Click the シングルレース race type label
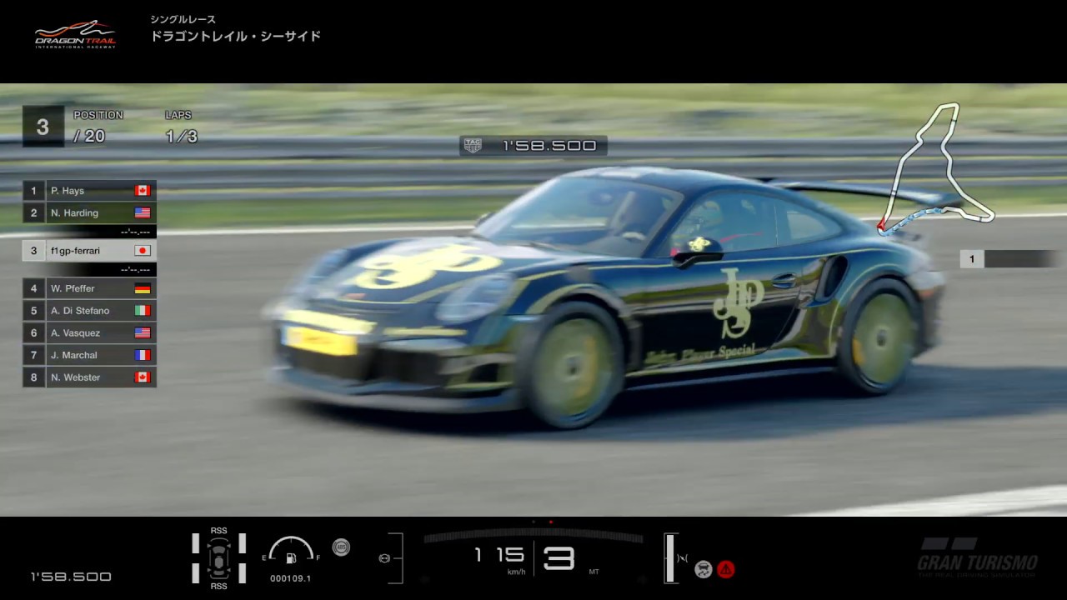Image resolution: width=1067 pixels, height=600 pixels. click(183, 19)
